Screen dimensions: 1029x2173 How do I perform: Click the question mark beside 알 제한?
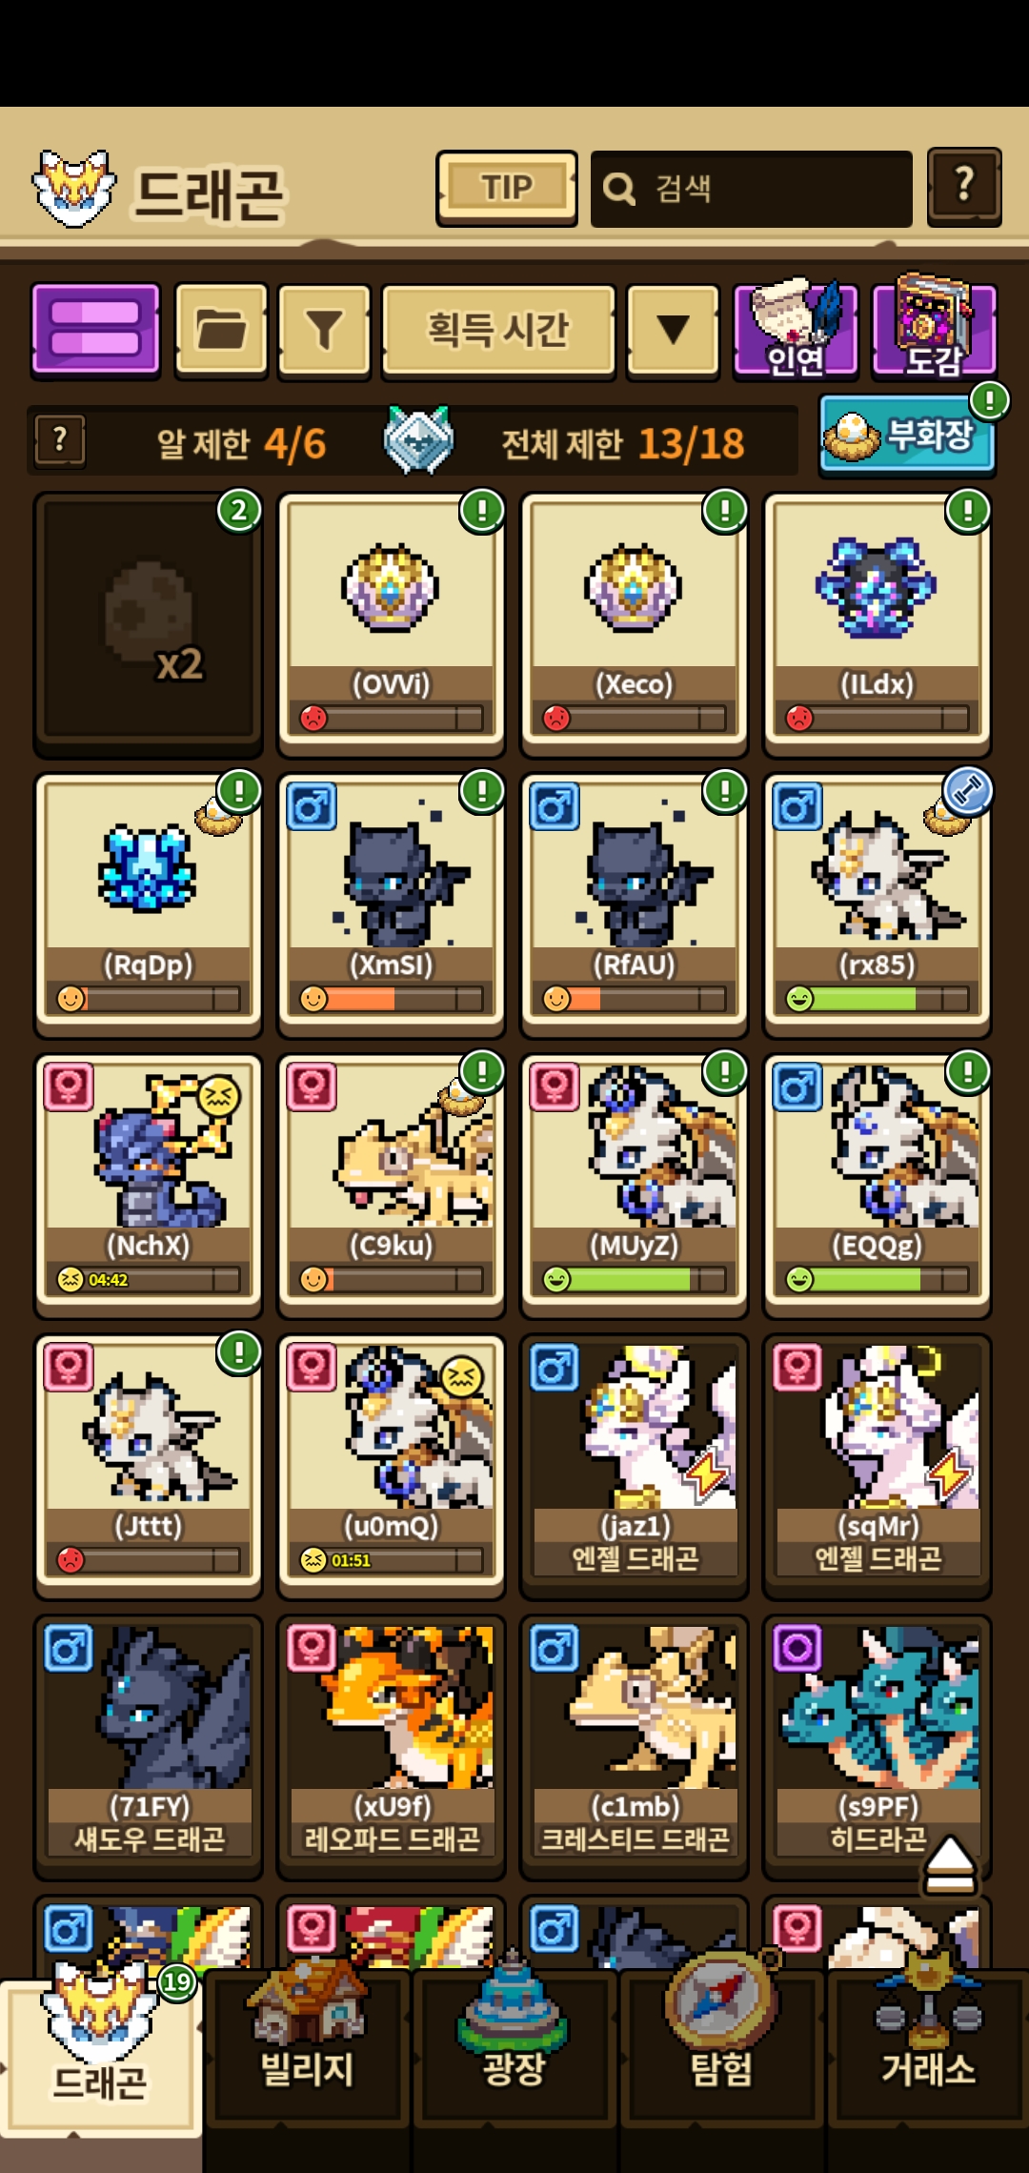click(x=60, y=441)
